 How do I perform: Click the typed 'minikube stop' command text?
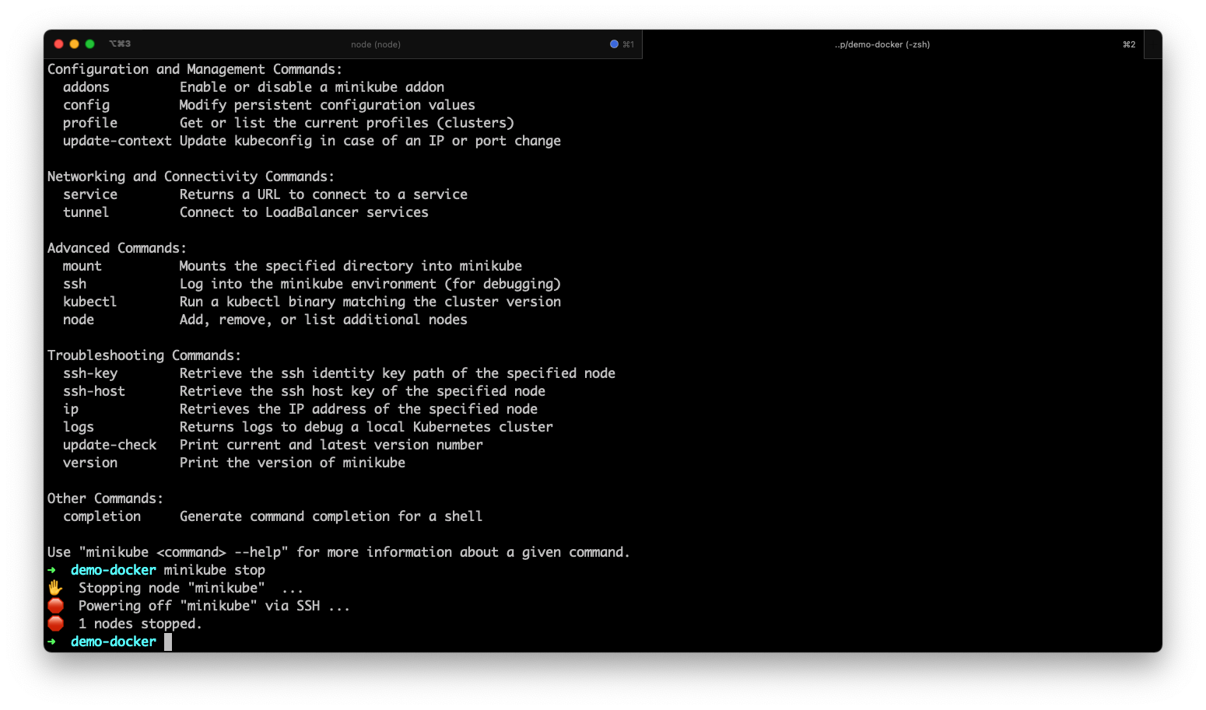(215, 570)
